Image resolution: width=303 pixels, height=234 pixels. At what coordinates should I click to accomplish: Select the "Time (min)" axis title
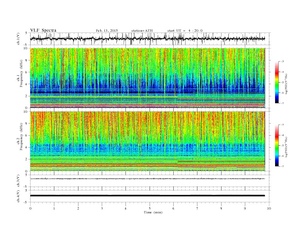coord(153,212)
